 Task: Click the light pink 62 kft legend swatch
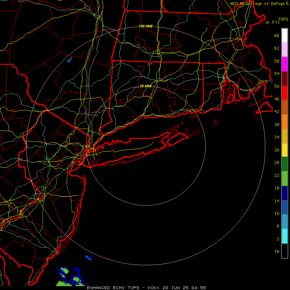(285, 50)
